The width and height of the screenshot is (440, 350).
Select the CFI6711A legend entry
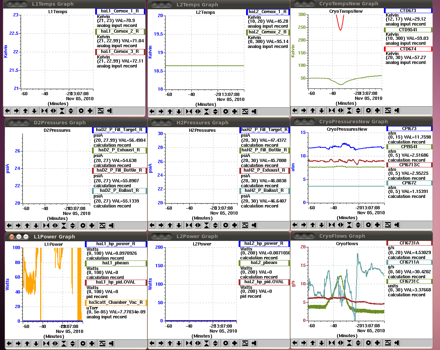409,263
